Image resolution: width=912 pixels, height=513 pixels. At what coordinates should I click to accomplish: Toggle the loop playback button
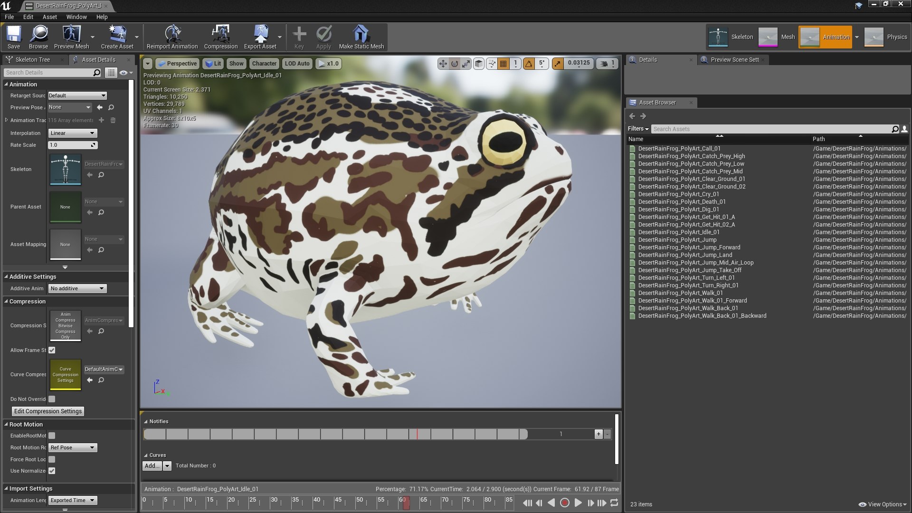pos(614,503)
